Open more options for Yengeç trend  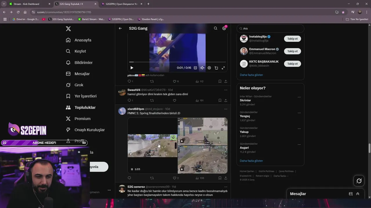(x=299, y=113)
